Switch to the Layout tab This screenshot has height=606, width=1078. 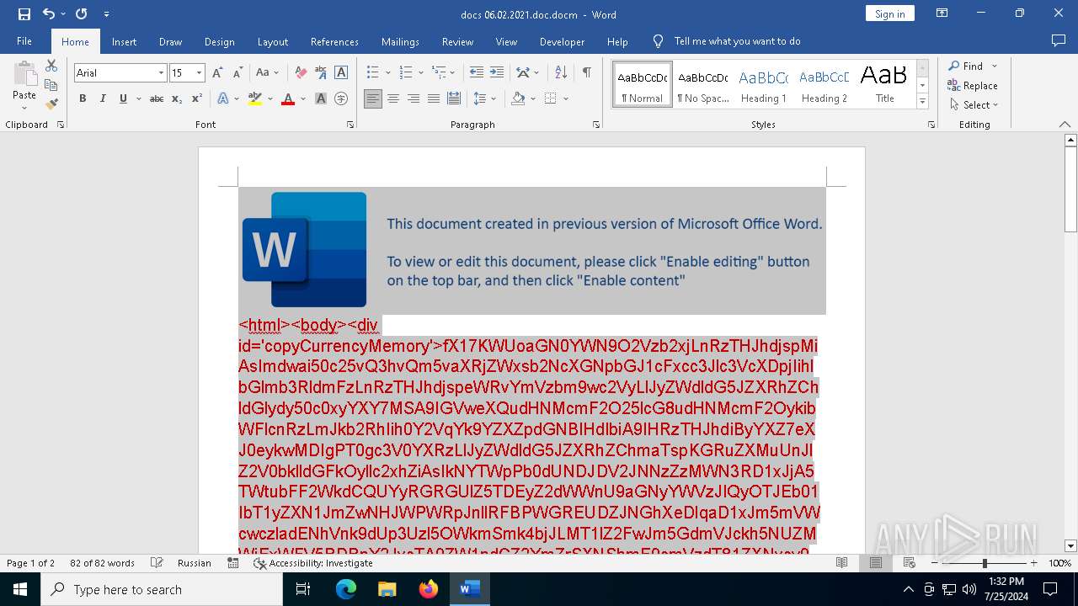pyautogui.click(x=273, y=41)
